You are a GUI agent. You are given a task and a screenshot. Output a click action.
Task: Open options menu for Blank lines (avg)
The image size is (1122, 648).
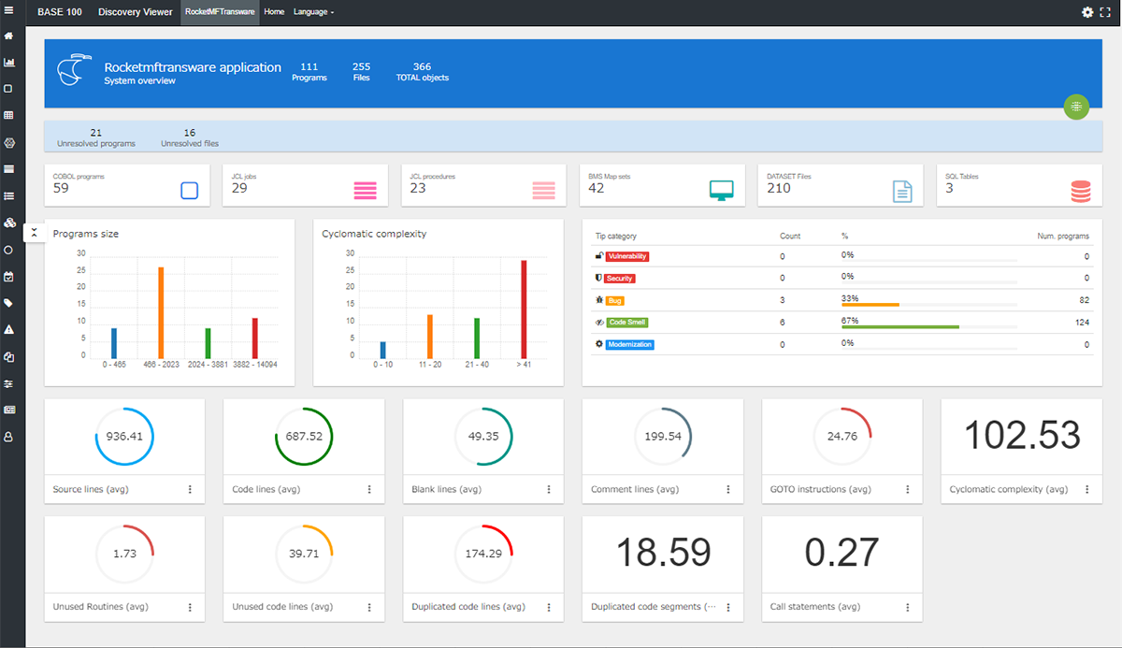pyautogui.click(x=549, y=489)
